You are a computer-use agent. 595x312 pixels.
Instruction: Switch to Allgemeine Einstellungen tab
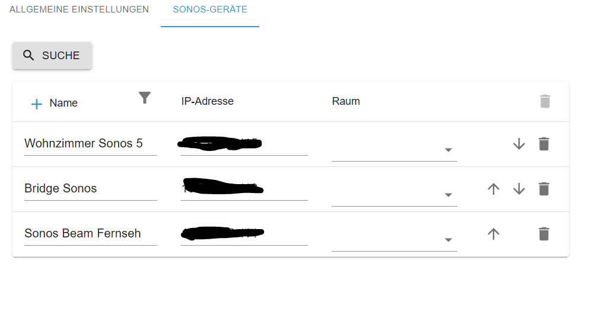point(79,9)
